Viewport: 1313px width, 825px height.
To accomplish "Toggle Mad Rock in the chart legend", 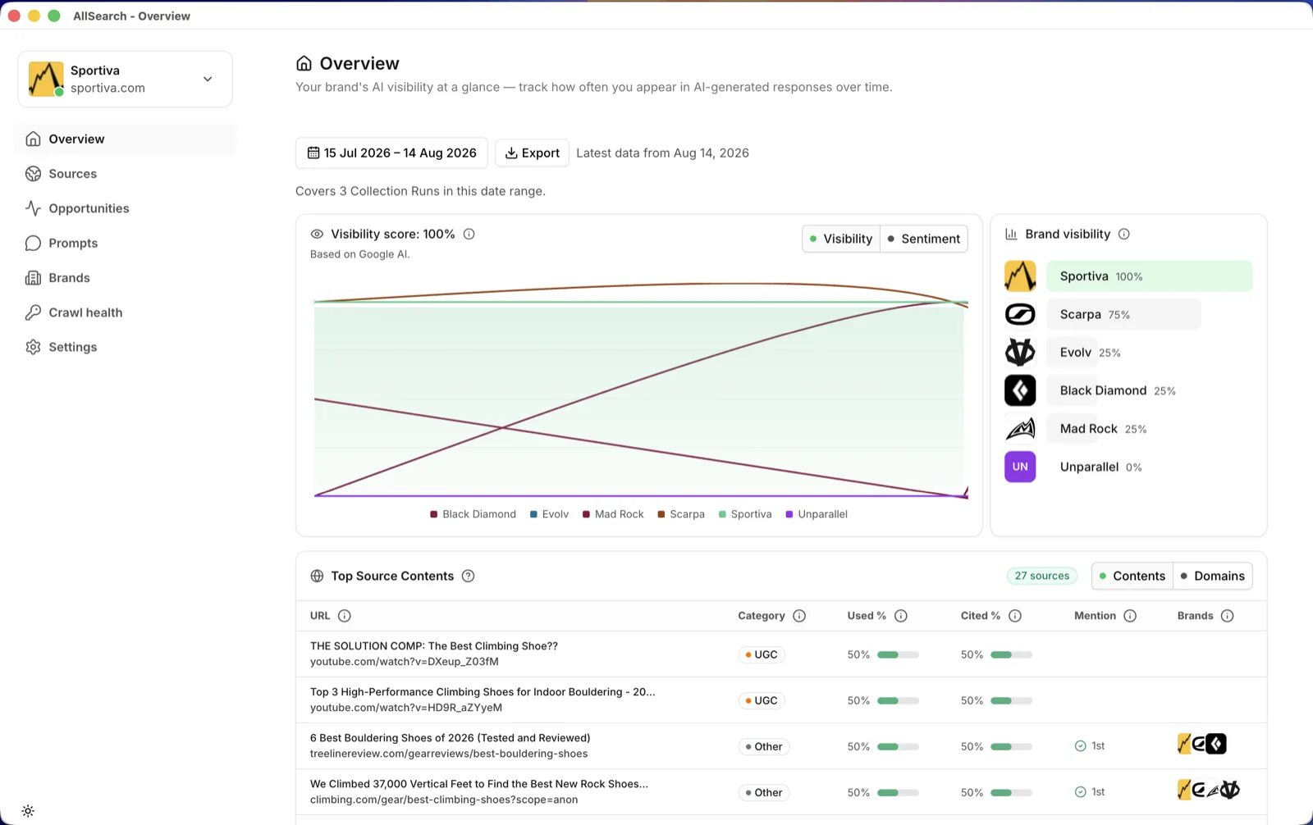I will click(613, 514).
